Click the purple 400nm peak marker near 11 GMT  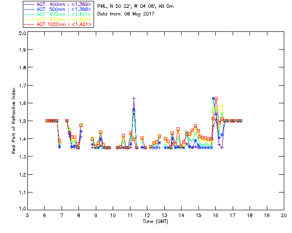(x=134, y=98)
